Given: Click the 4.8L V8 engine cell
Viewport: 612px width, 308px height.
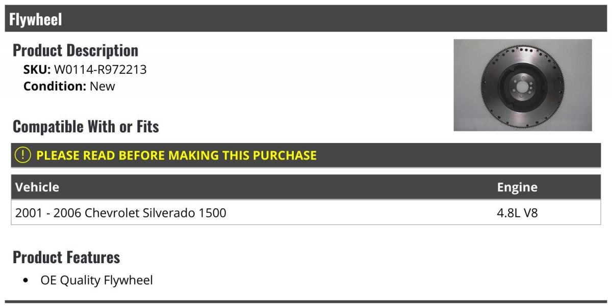Looking at the screenshot, I should (517, 212).
